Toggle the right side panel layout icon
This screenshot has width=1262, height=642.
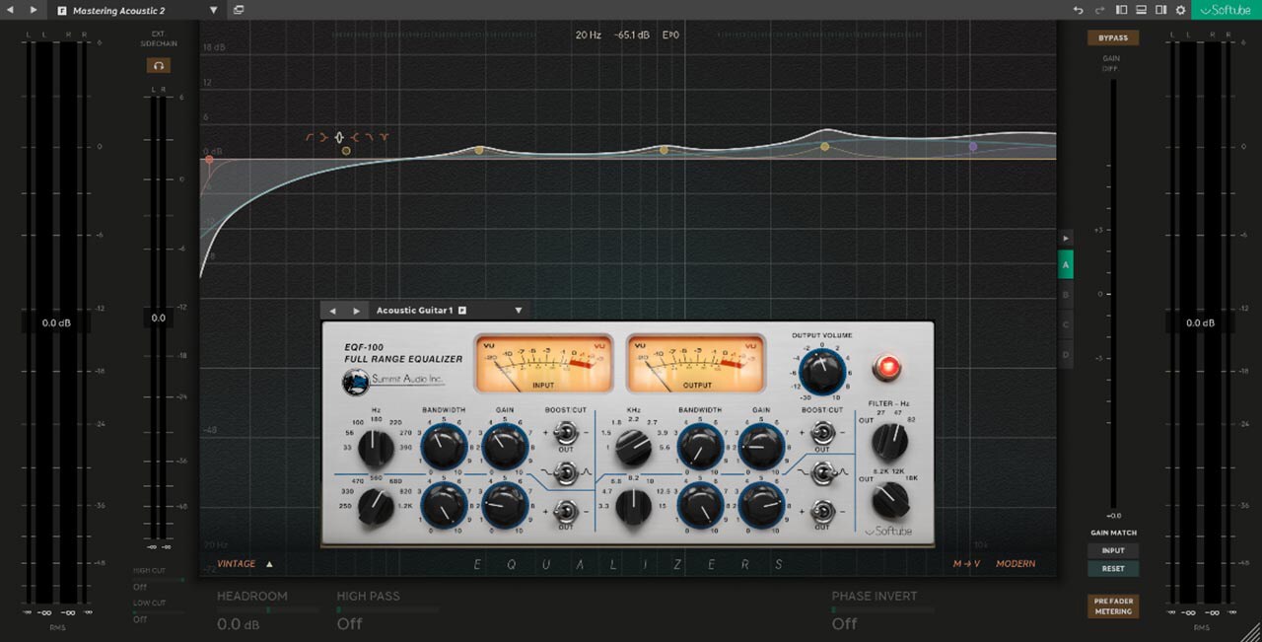pos(1160,10)
